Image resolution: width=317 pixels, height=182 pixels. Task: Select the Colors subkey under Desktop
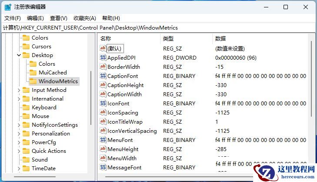coord(47,64)
